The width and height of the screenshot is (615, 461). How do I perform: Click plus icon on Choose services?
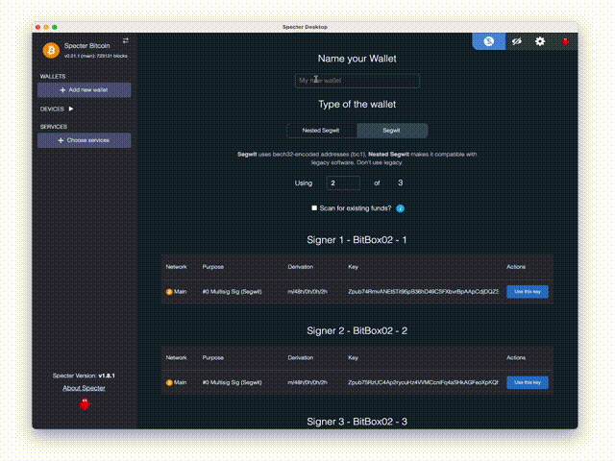pos(61,140)
